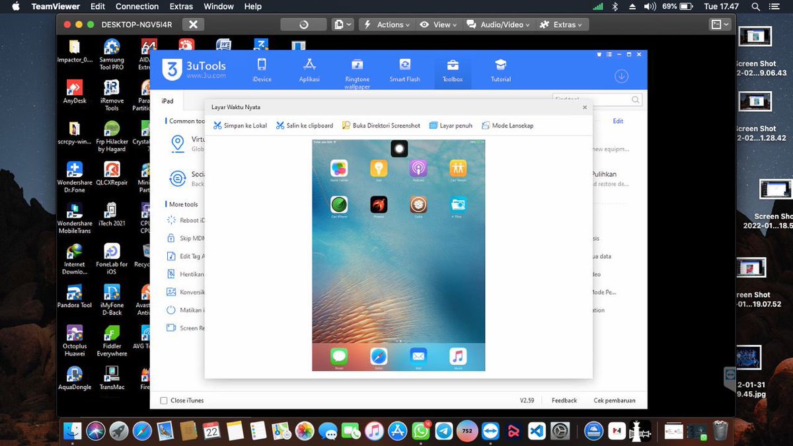Tap the Mail app in iPad dock
This screenshot has width=793, height=446.
pyautogui.click(x=418, y=357)
